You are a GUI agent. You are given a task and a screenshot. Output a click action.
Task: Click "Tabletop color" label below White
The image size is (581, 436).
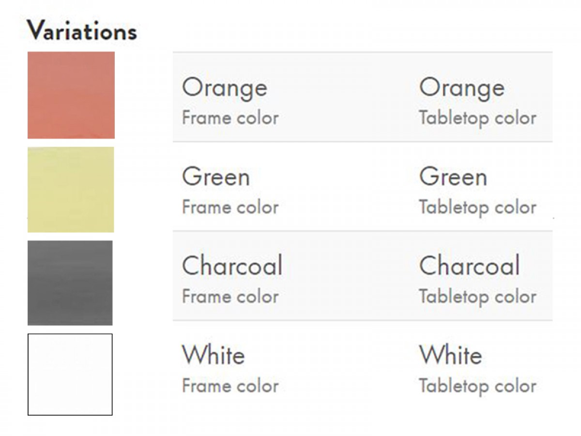[x=478, y=387]
